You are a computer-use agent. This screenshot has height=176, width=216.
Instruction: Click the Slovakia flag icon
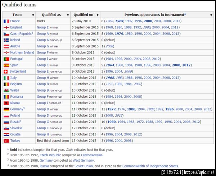click(x=6, y=128)
